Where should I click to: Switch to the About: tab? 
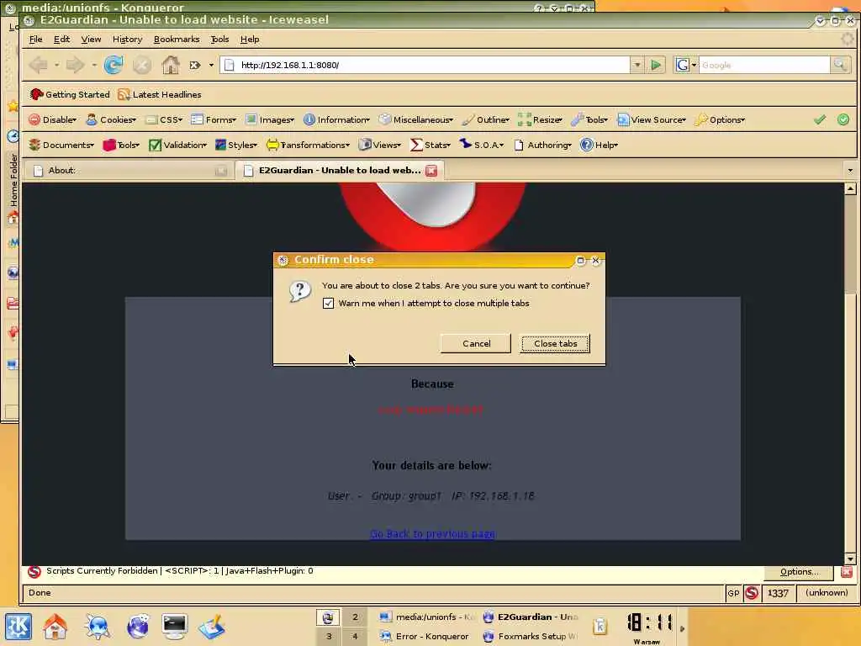coord(129,170)
